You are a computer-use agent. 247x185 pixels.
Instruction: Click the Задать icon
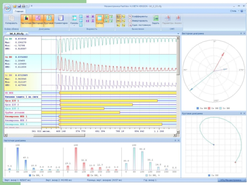[156, 19]
